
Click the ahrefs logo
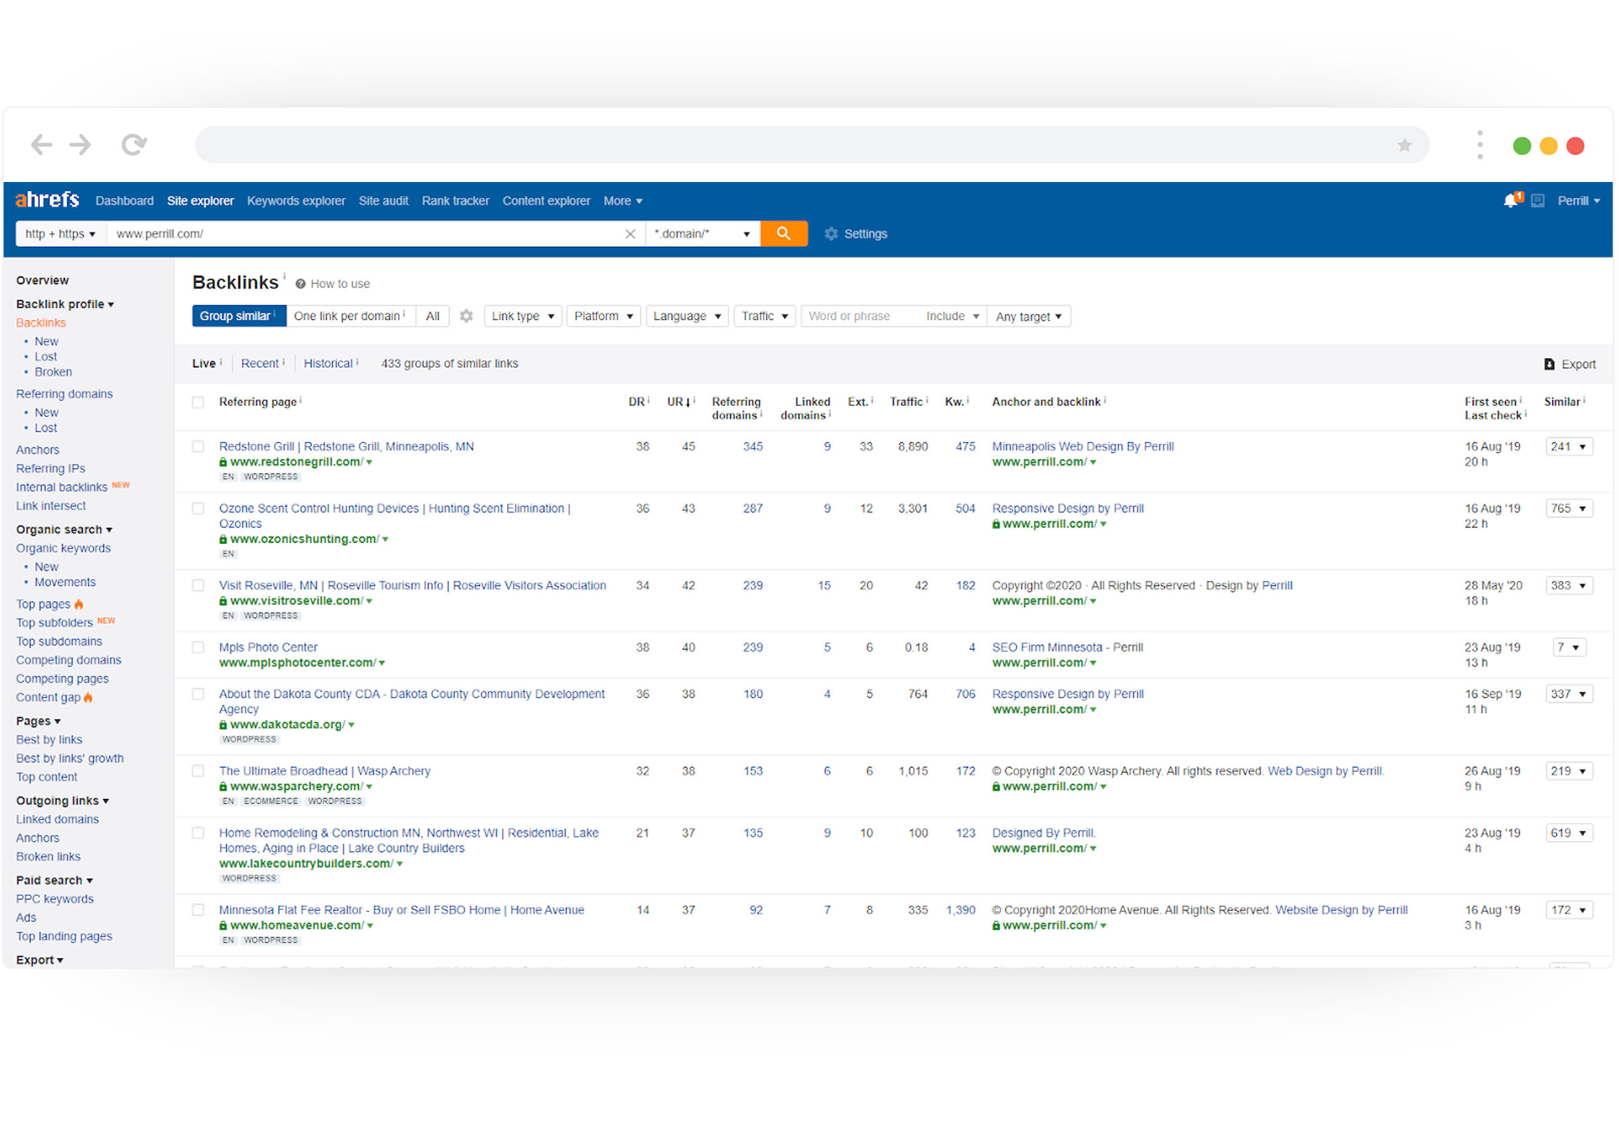click(47, 200)
